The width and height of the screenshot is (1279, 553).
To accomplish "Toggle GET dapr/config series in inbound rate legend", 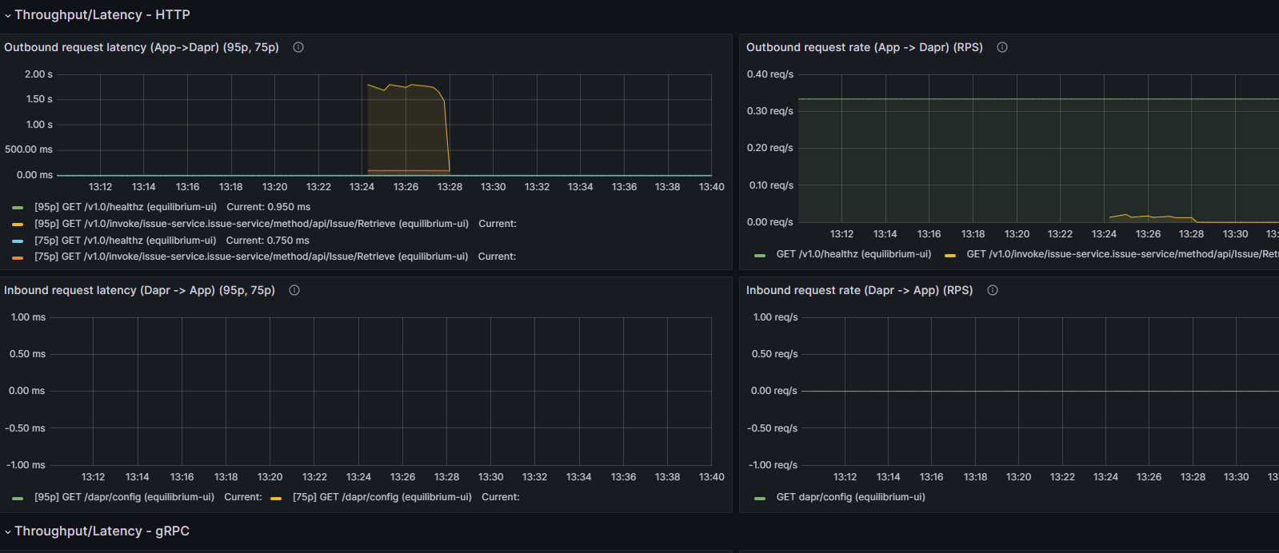I will (x=850, y=497).
